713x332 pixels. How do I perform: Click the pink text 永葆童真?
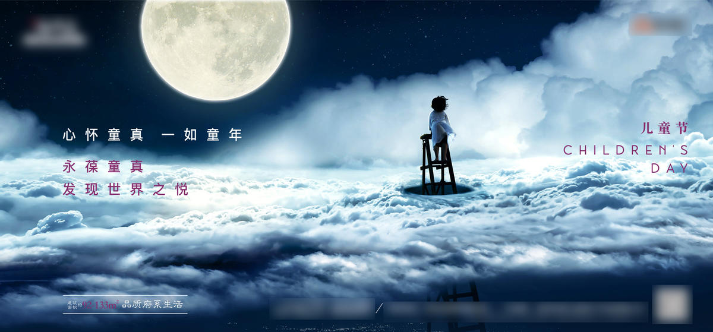click(103, 167)
